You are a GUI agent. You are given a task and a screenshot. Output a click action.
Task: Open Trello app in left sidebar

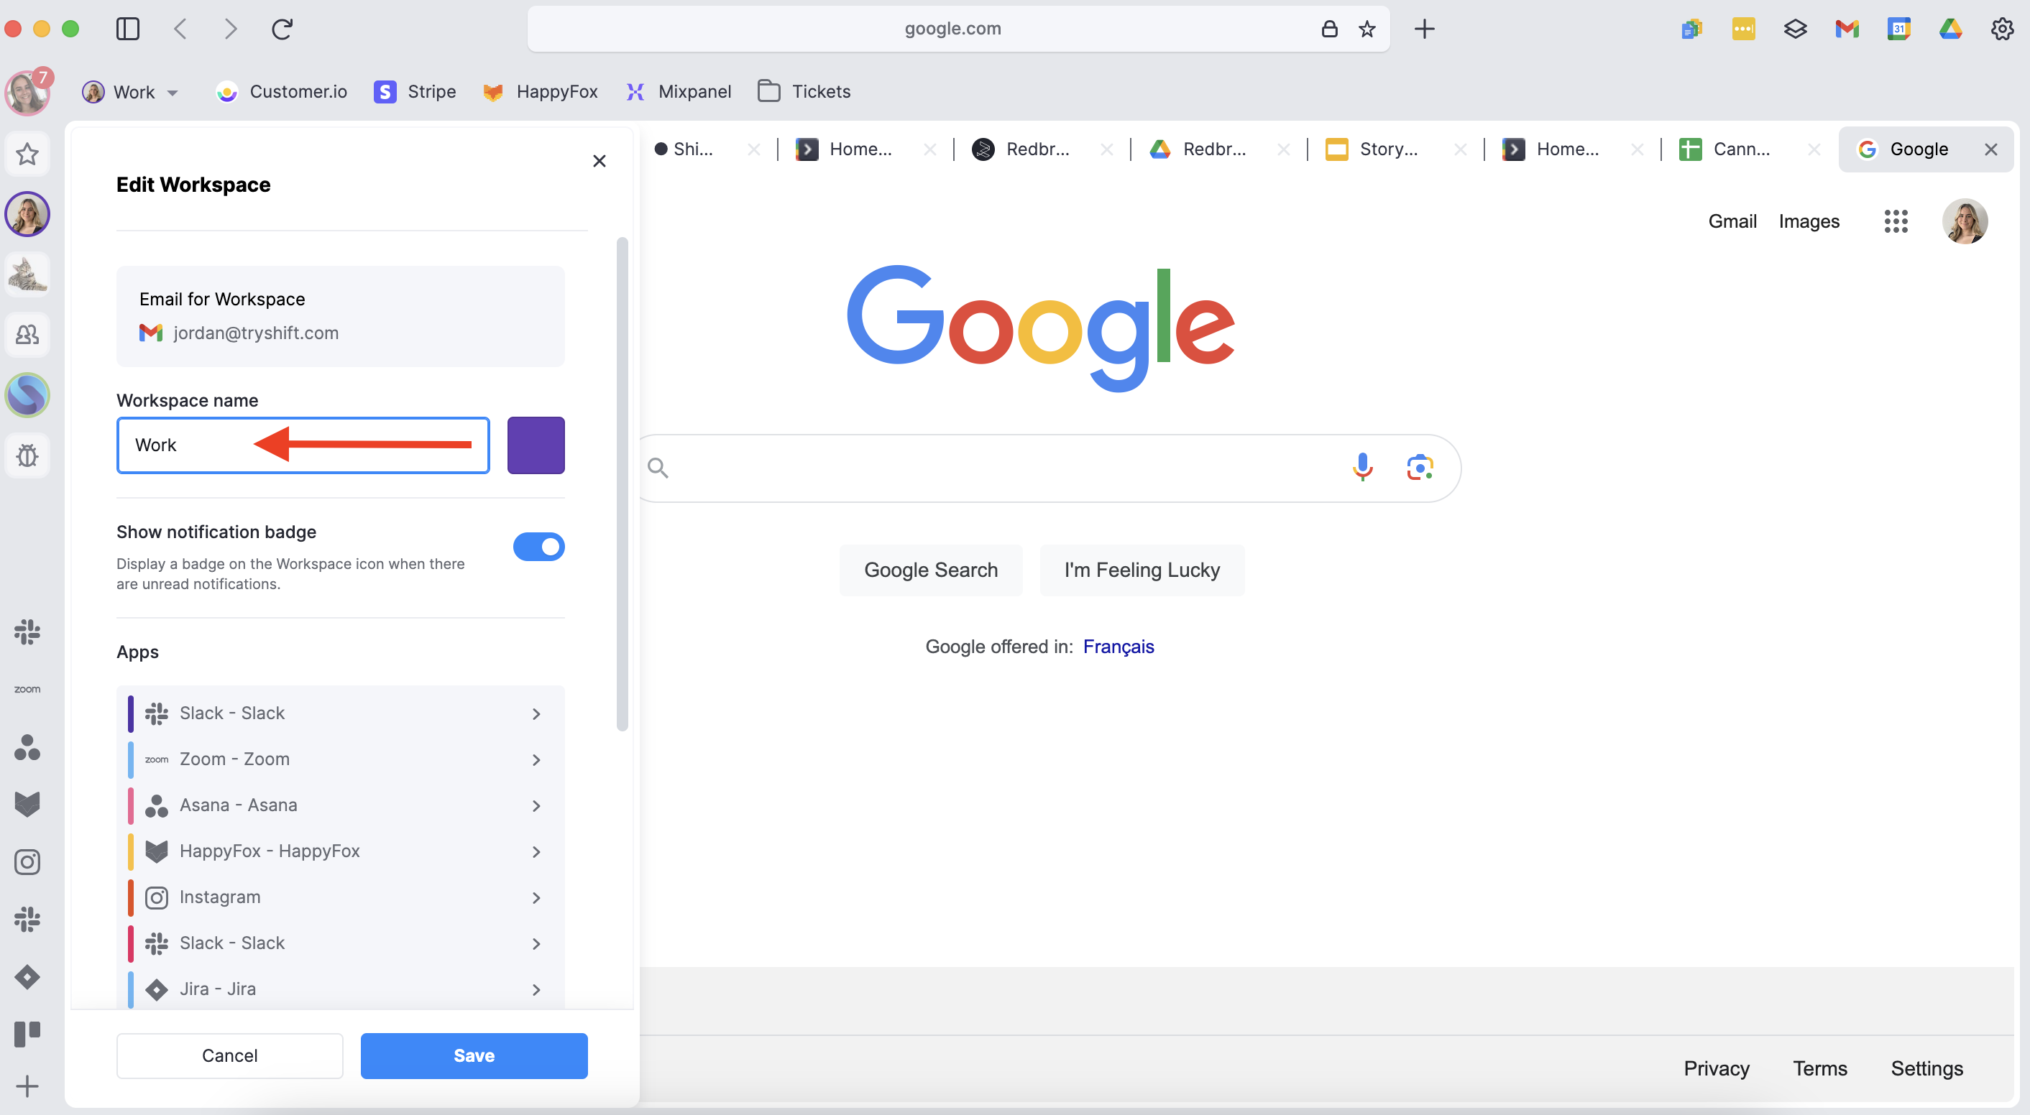click(27, 1034)
